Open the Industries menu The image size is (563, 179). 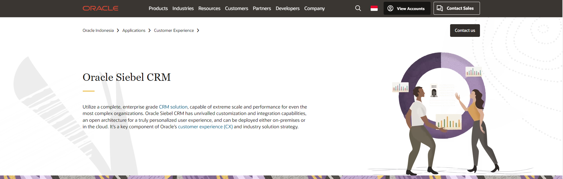[x=183, y=8]
